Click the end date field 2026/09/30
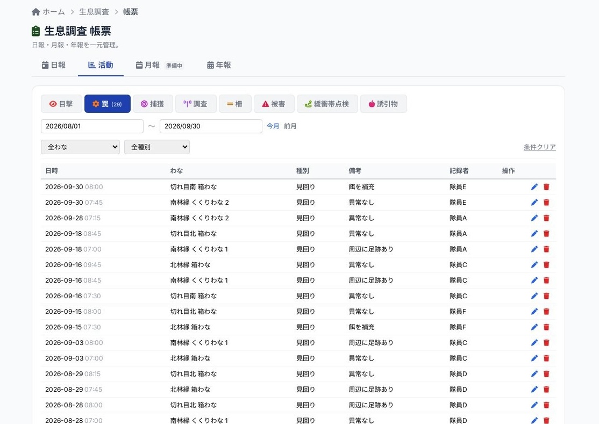This screenshot has width=599, height=424. (211, 126)
